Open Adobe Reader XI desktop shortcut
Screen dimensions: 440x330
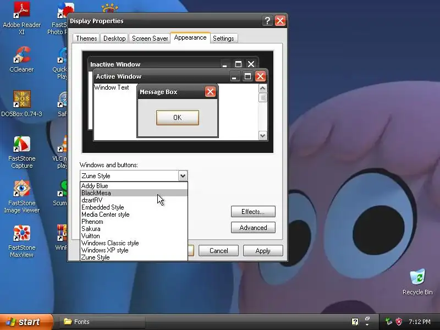(x=21, y=18)
